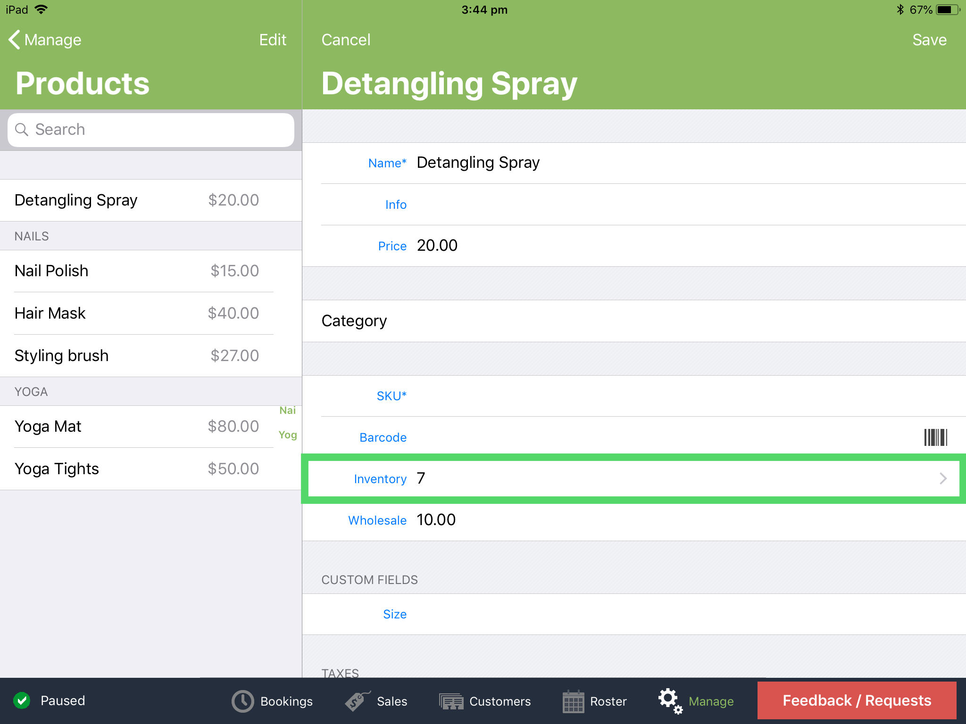Cancel editing Detangling Spray

click(x=346, y=40)
